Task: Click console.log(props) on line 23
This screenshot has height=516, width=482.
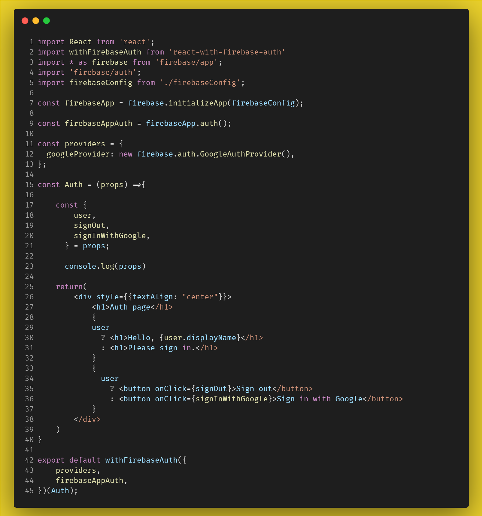Action: (x=105, y=266)
